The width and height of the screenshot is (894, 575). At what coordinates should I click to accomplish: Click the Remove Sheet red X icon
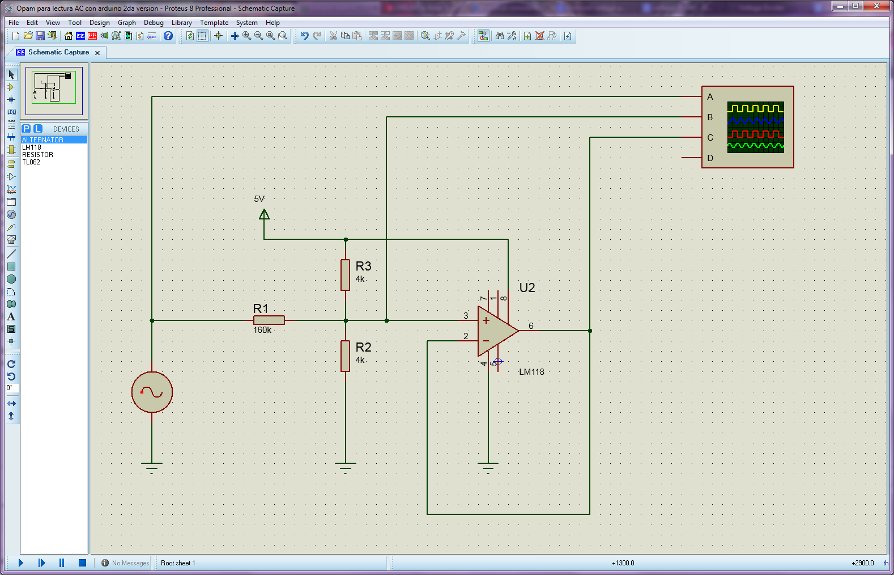click(540, 36)
